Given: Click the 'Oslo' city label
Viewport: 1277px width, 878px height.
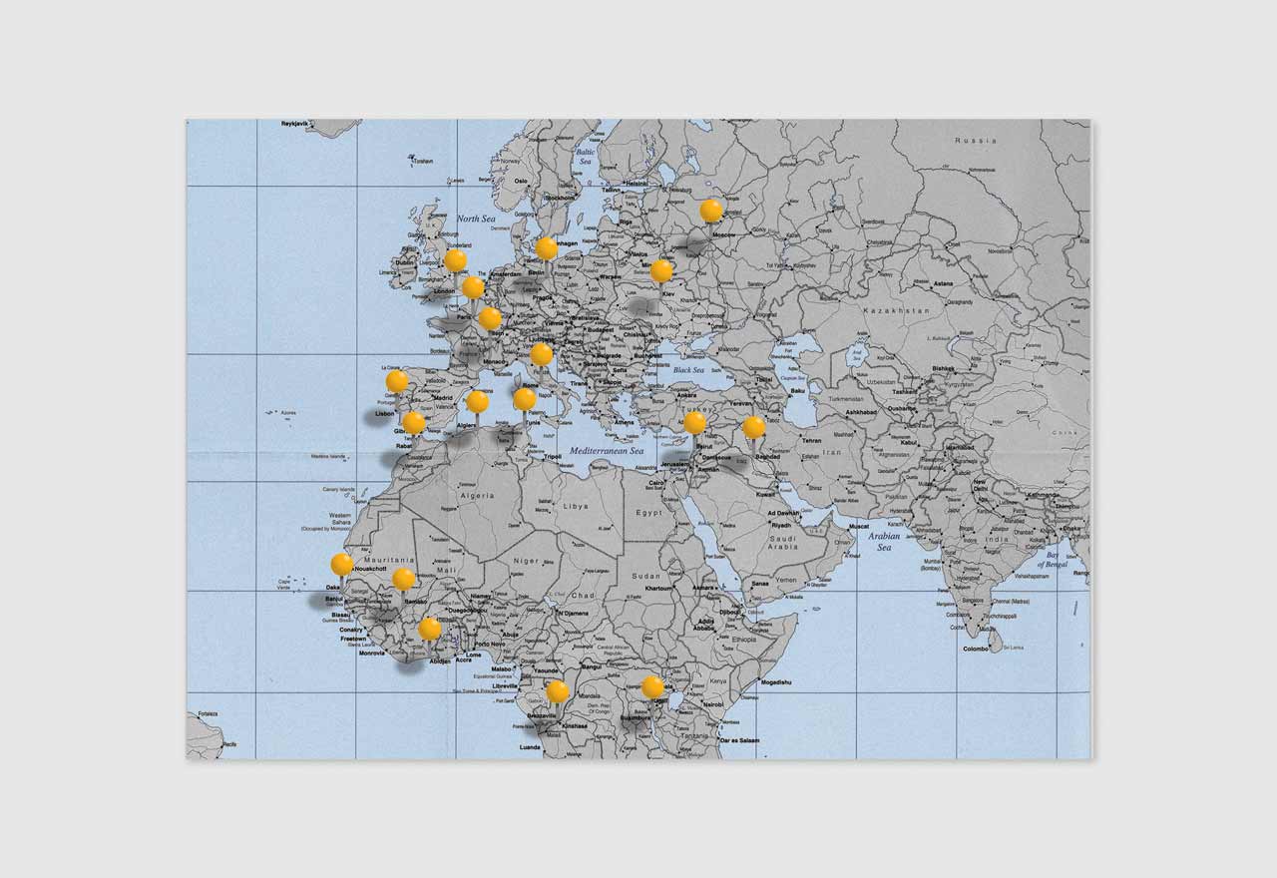Looking at the screenshot, I should coord(521,181).
